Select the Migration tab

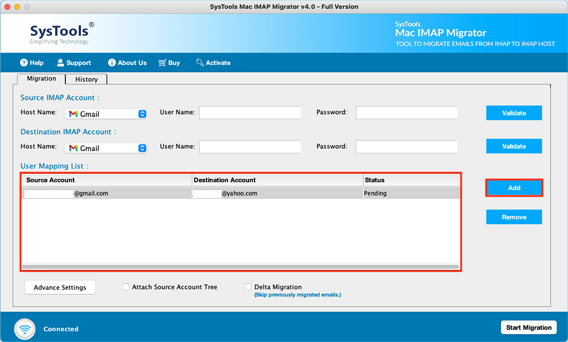(x=40, y=78)
